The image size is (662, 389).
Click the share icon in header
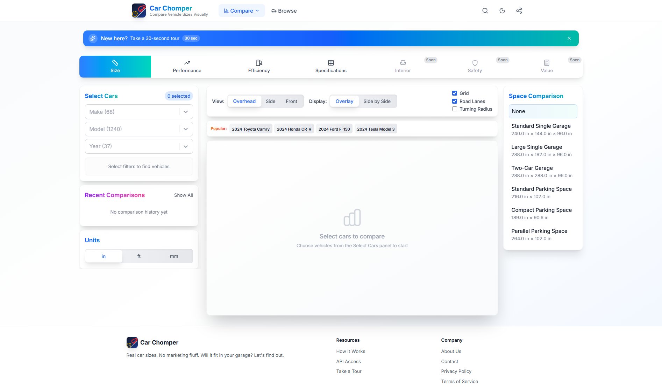(519, 11)
